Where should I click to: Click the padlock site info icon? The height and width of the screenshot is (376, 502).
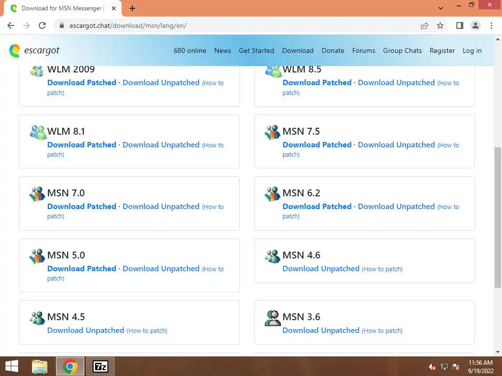[x=62, y=25]
